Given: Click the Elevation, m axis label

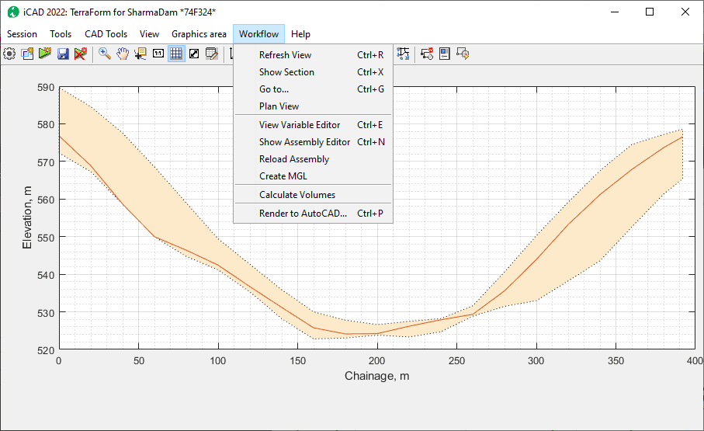Looking at the screenshot, I should [27, 217].
